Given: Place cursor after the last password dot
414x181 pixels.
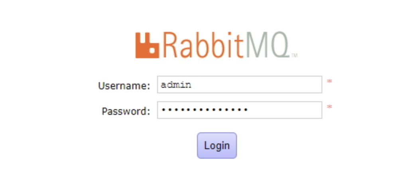Looking at the screenshot, I should [x=248, y=110].
